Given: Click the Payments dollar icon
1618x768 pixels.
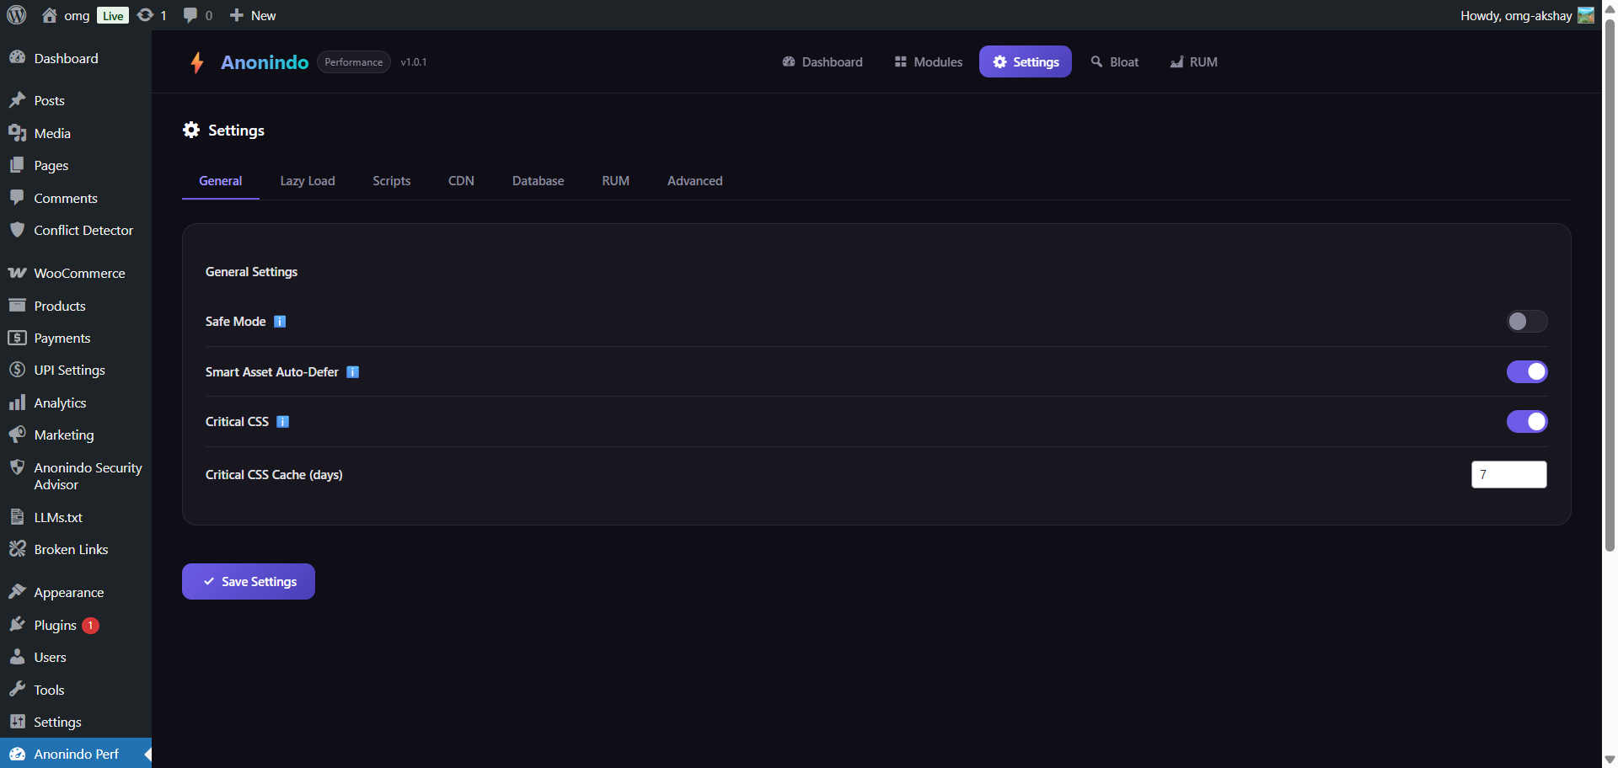Looking at the screenshot, I should (x=17, y=338).
